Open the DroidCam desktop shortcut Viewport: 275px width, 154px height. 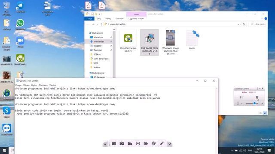tap(20, 59)
